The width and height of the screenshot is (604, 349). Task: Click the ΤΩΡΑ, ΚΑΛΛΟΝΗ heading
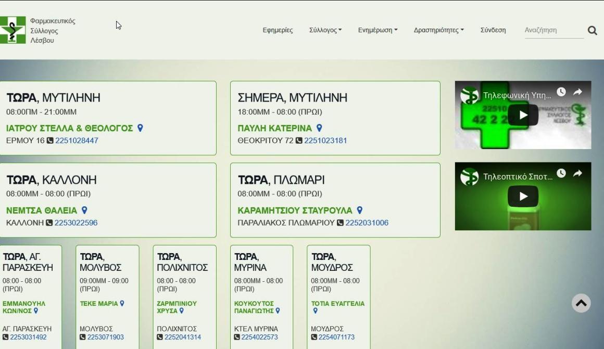pos(51,180)
